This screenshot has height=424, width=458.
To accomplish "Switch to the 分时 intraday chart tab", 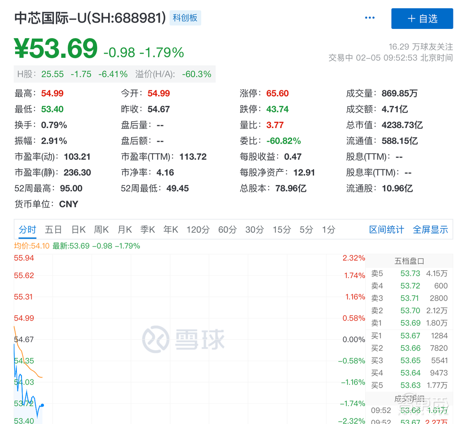I will [27, 229].
